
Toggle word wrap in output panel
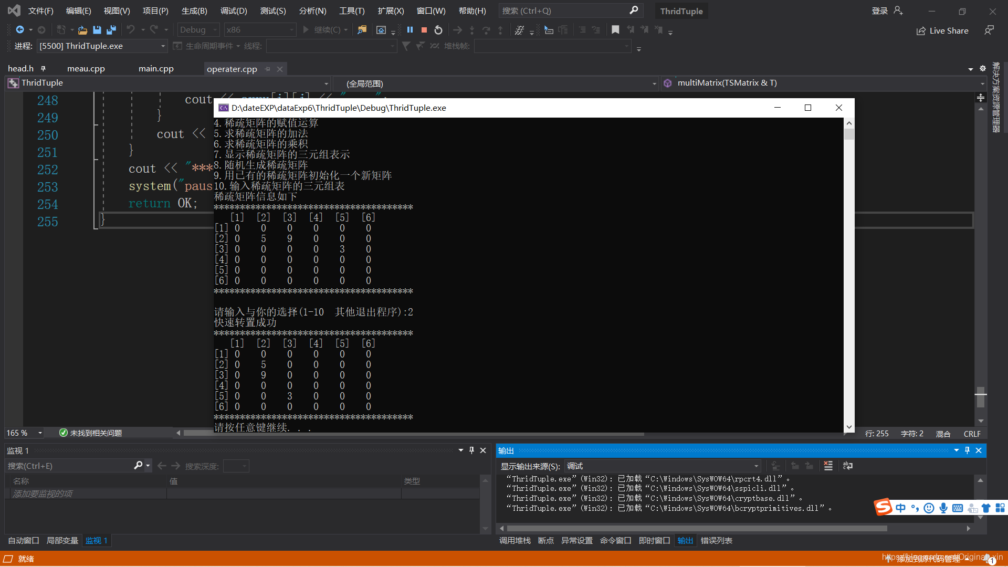tap(848, 466)
